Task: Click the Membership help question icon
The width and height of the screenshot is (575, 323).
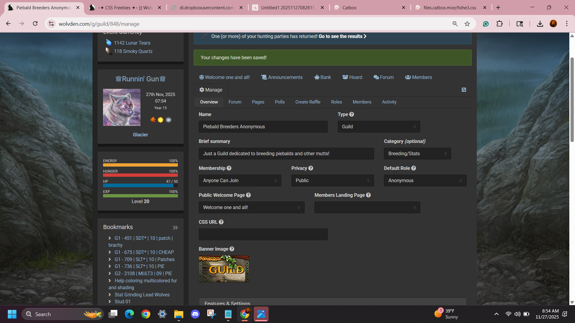Action: pos(229,168)
